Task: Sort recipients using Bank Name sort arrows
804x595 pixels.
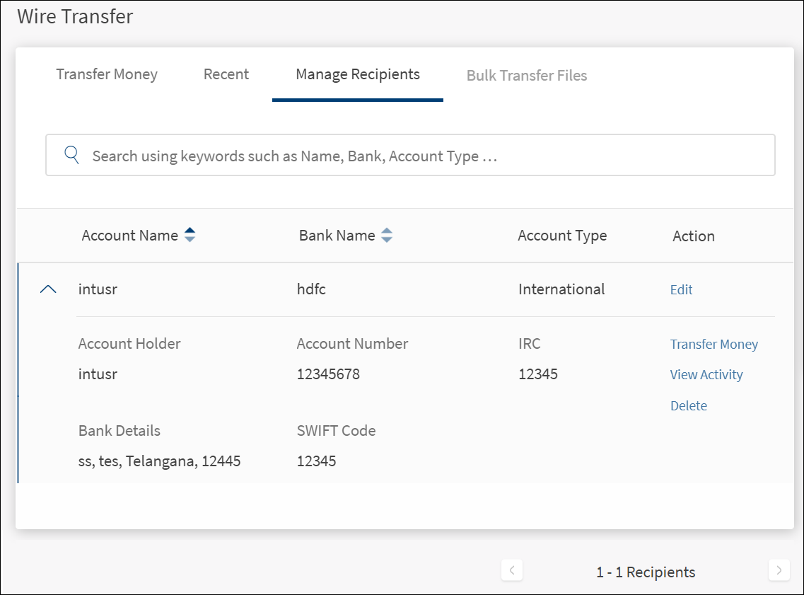Action: tap(386, 236)
